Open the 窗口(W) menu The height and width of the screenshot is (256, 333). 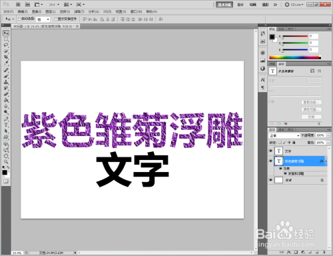pos(136,11)
